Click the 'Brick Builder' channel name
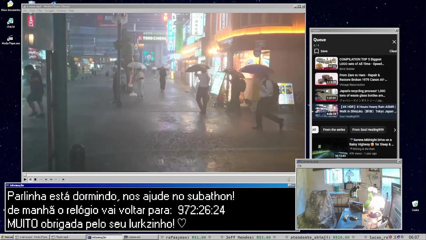Image resolution: width=426 pixels, height=240 pixels. pyautogui.click(x=347, y=69)
